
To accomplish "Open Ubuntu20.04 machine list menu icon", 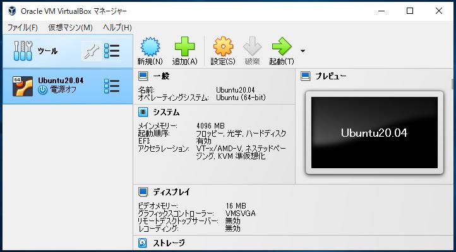I will (112, 86).
